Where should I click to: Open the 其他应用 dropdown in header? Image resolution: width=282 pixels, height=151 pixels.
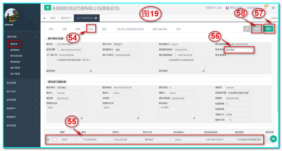253,8
